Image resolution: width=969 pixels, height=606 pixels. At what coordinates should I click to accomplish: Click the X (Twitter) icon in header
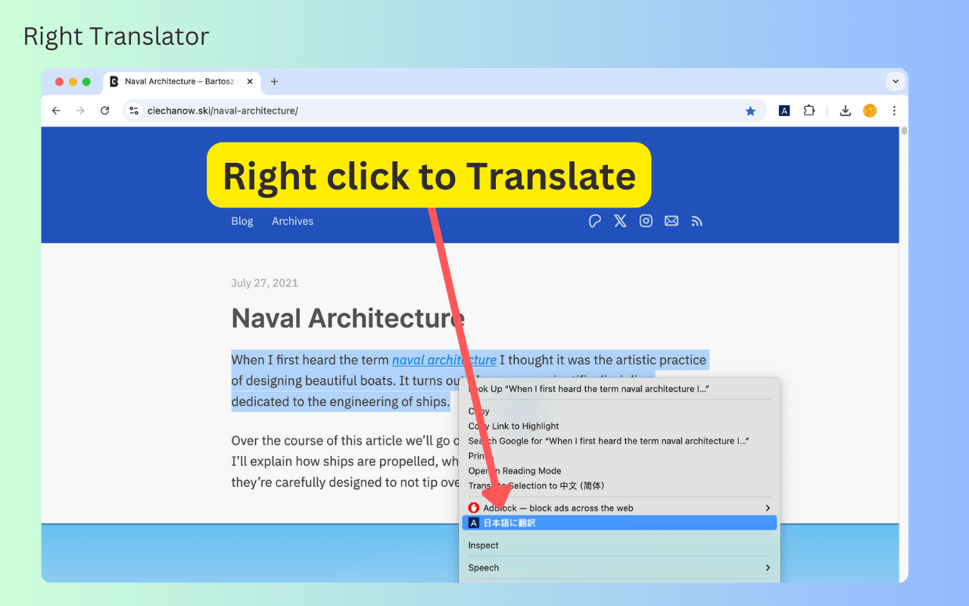[x=620, y=220]
